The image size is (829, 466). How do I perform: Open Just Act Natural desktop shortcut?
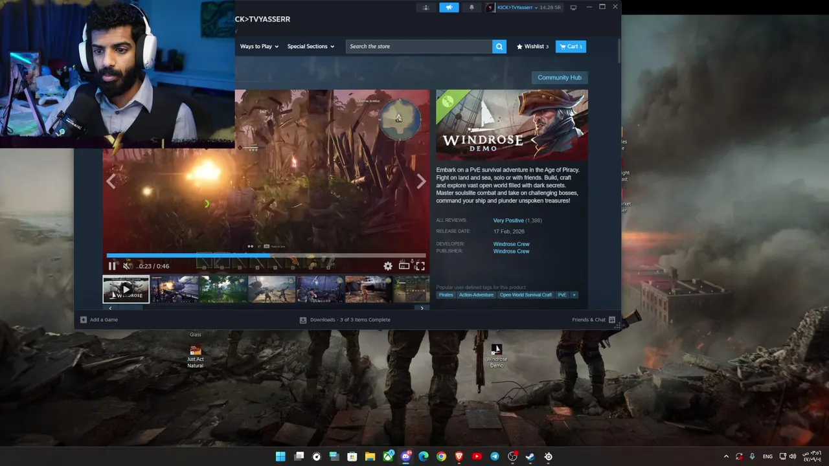tap(196, 357)
